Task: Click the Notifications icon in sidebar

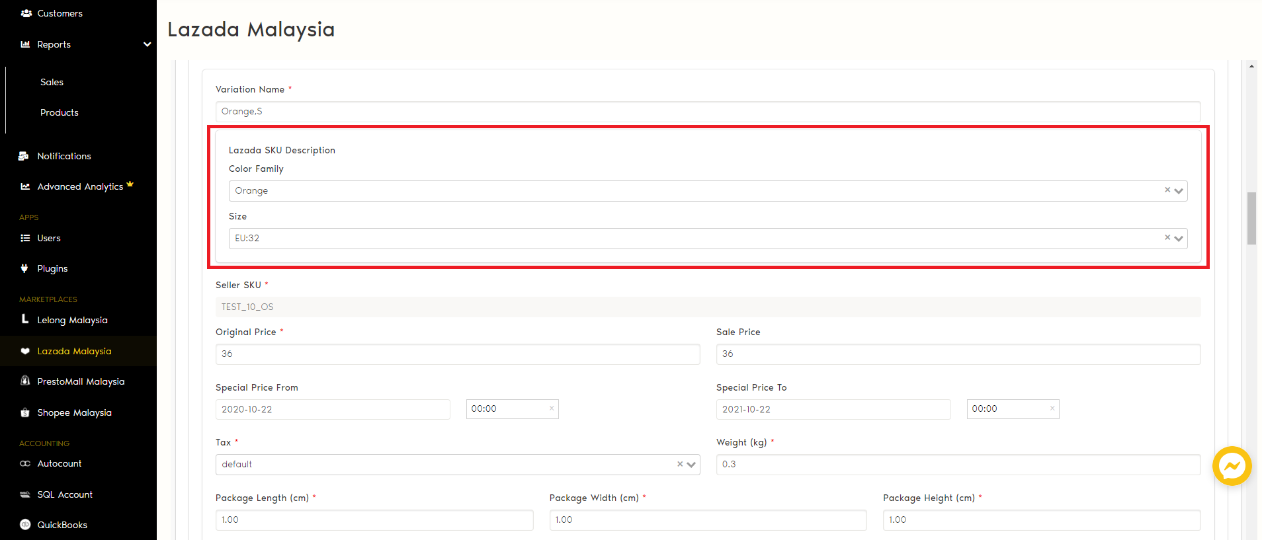Action: pyautogui.click(x=24, y=156)
